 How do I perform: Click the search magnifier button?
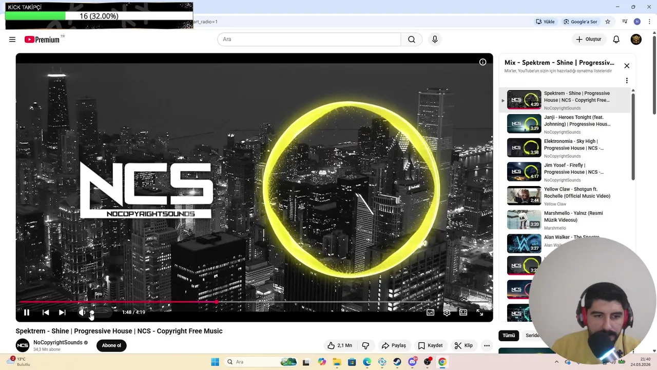click(412, 40)
